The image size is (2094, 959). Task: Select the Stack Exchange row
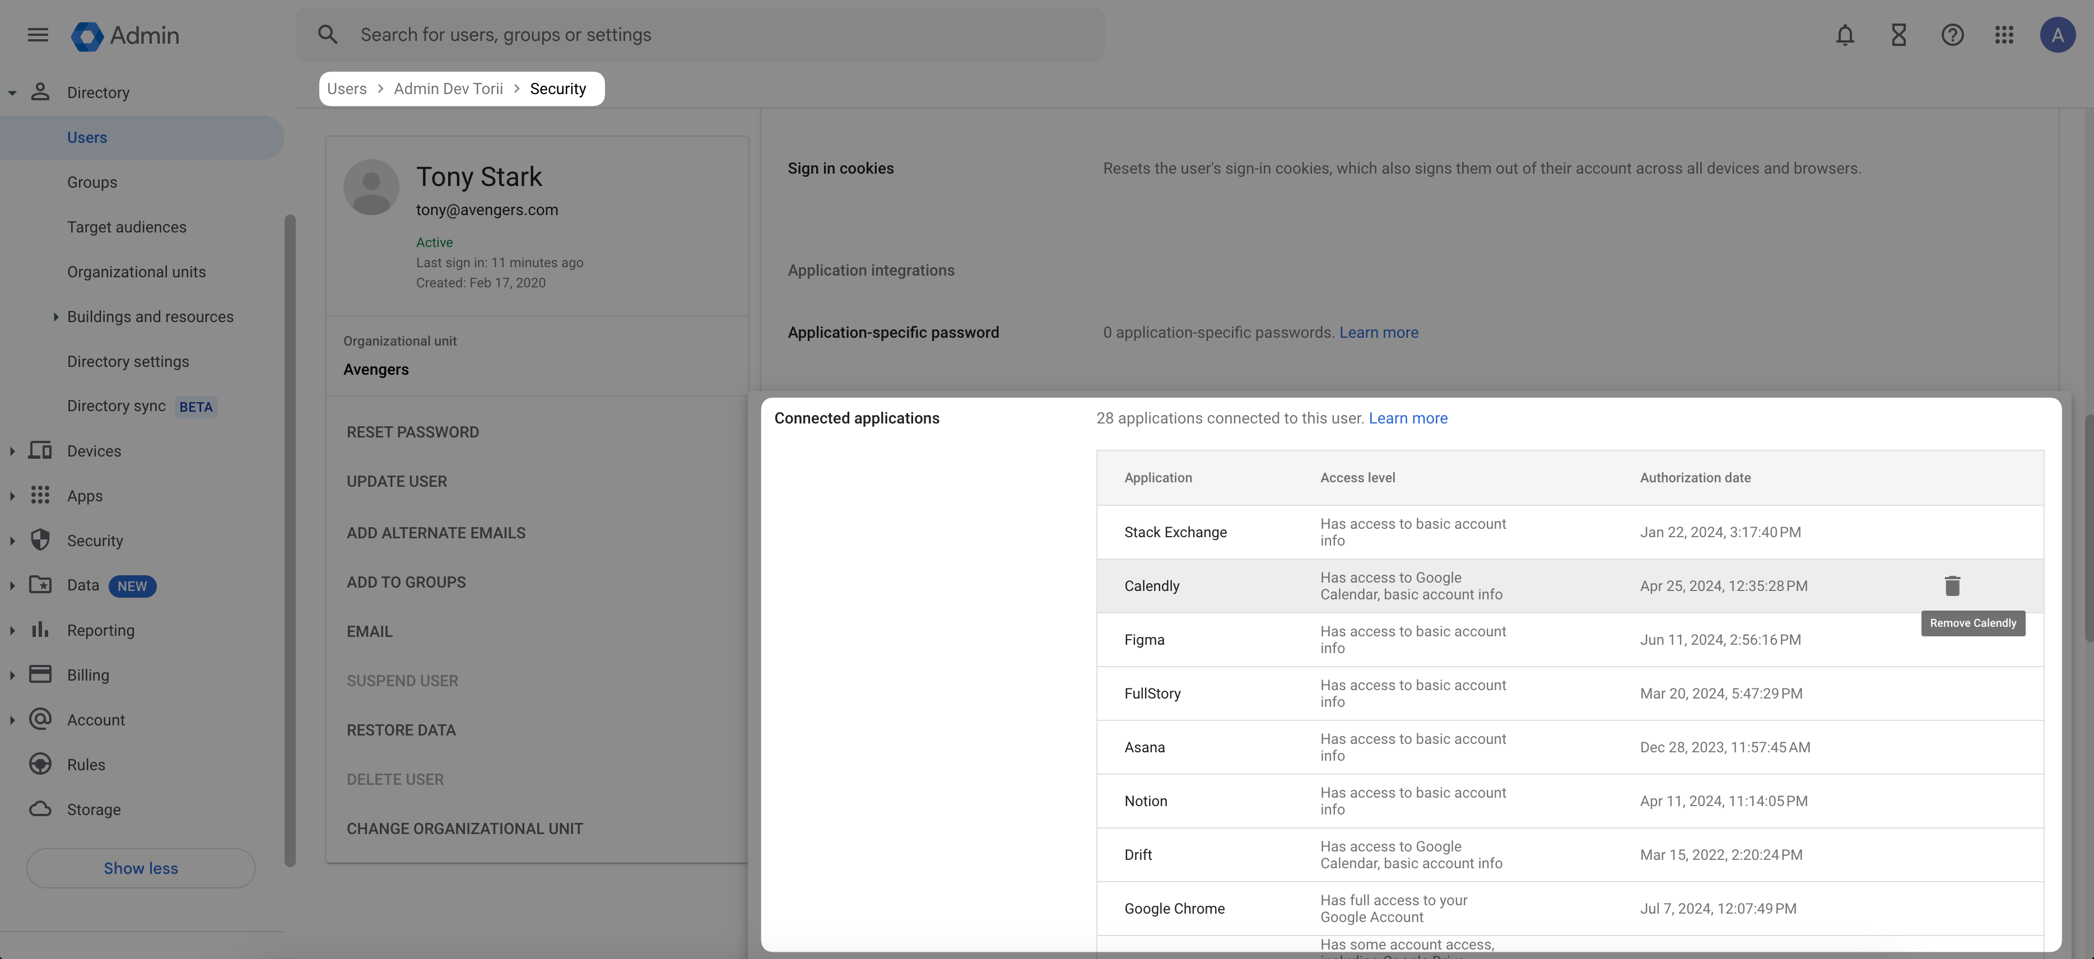click(x=1570, y=532)
